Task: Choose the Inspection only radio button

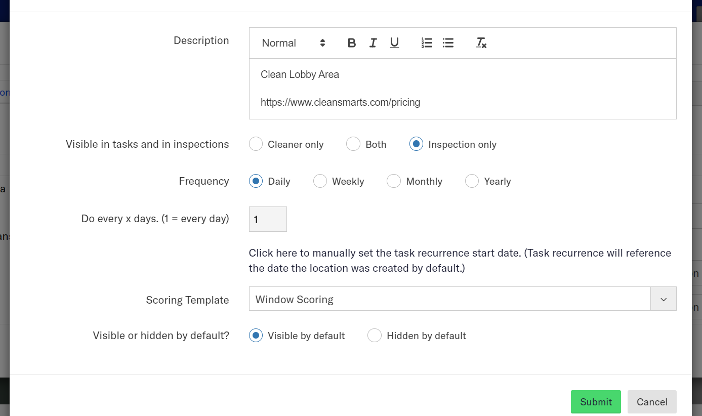Action: 416,144
